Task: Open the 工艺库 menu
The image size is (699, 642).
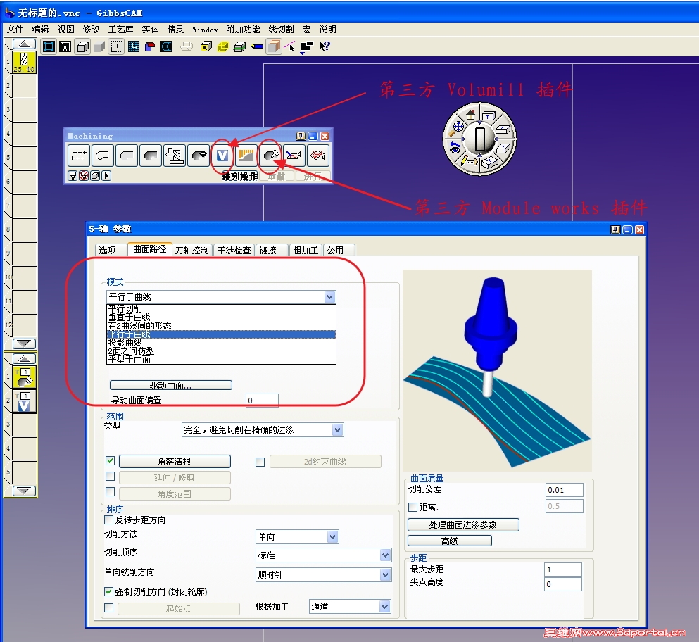Action: (x=120, y=30)
